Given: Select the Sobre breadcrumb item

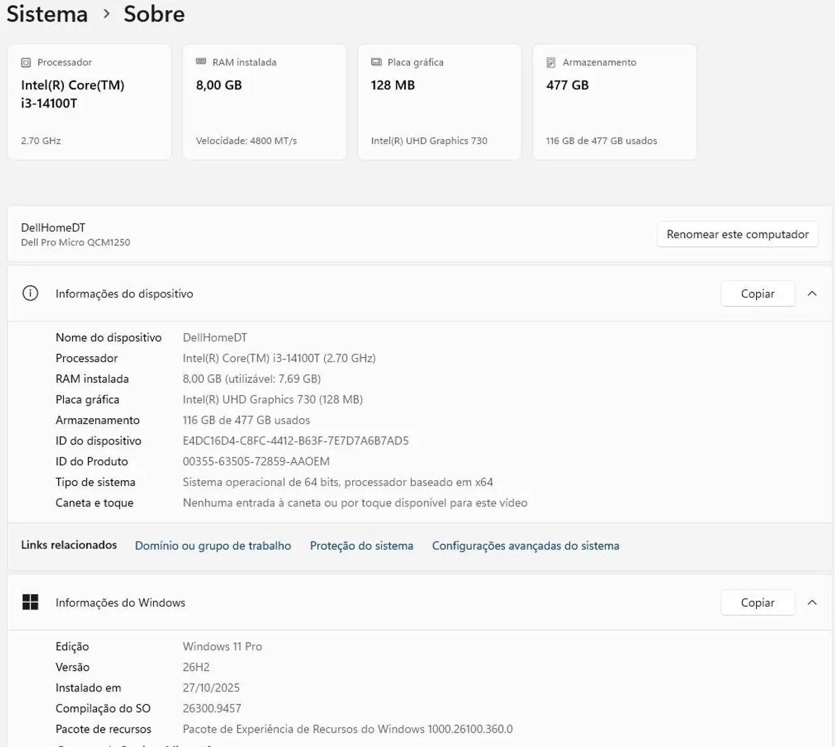Looking at the screenshot, I should [x=154, y=14].
